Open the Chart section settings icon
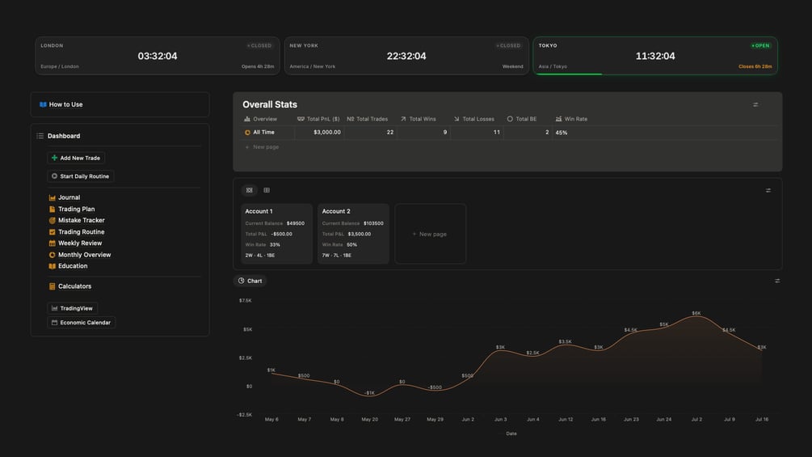Viewport: 812px width, 457px height. tap(777, 281)
